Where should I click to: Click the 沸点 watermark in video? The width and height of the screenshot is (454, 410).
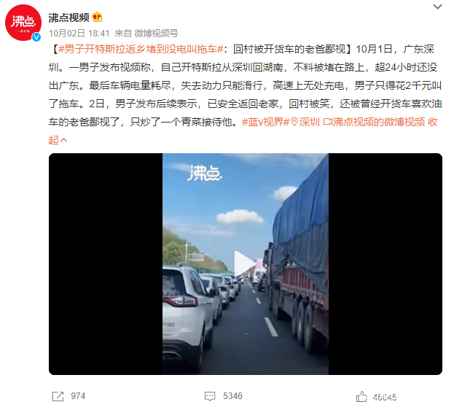point(205,173)
